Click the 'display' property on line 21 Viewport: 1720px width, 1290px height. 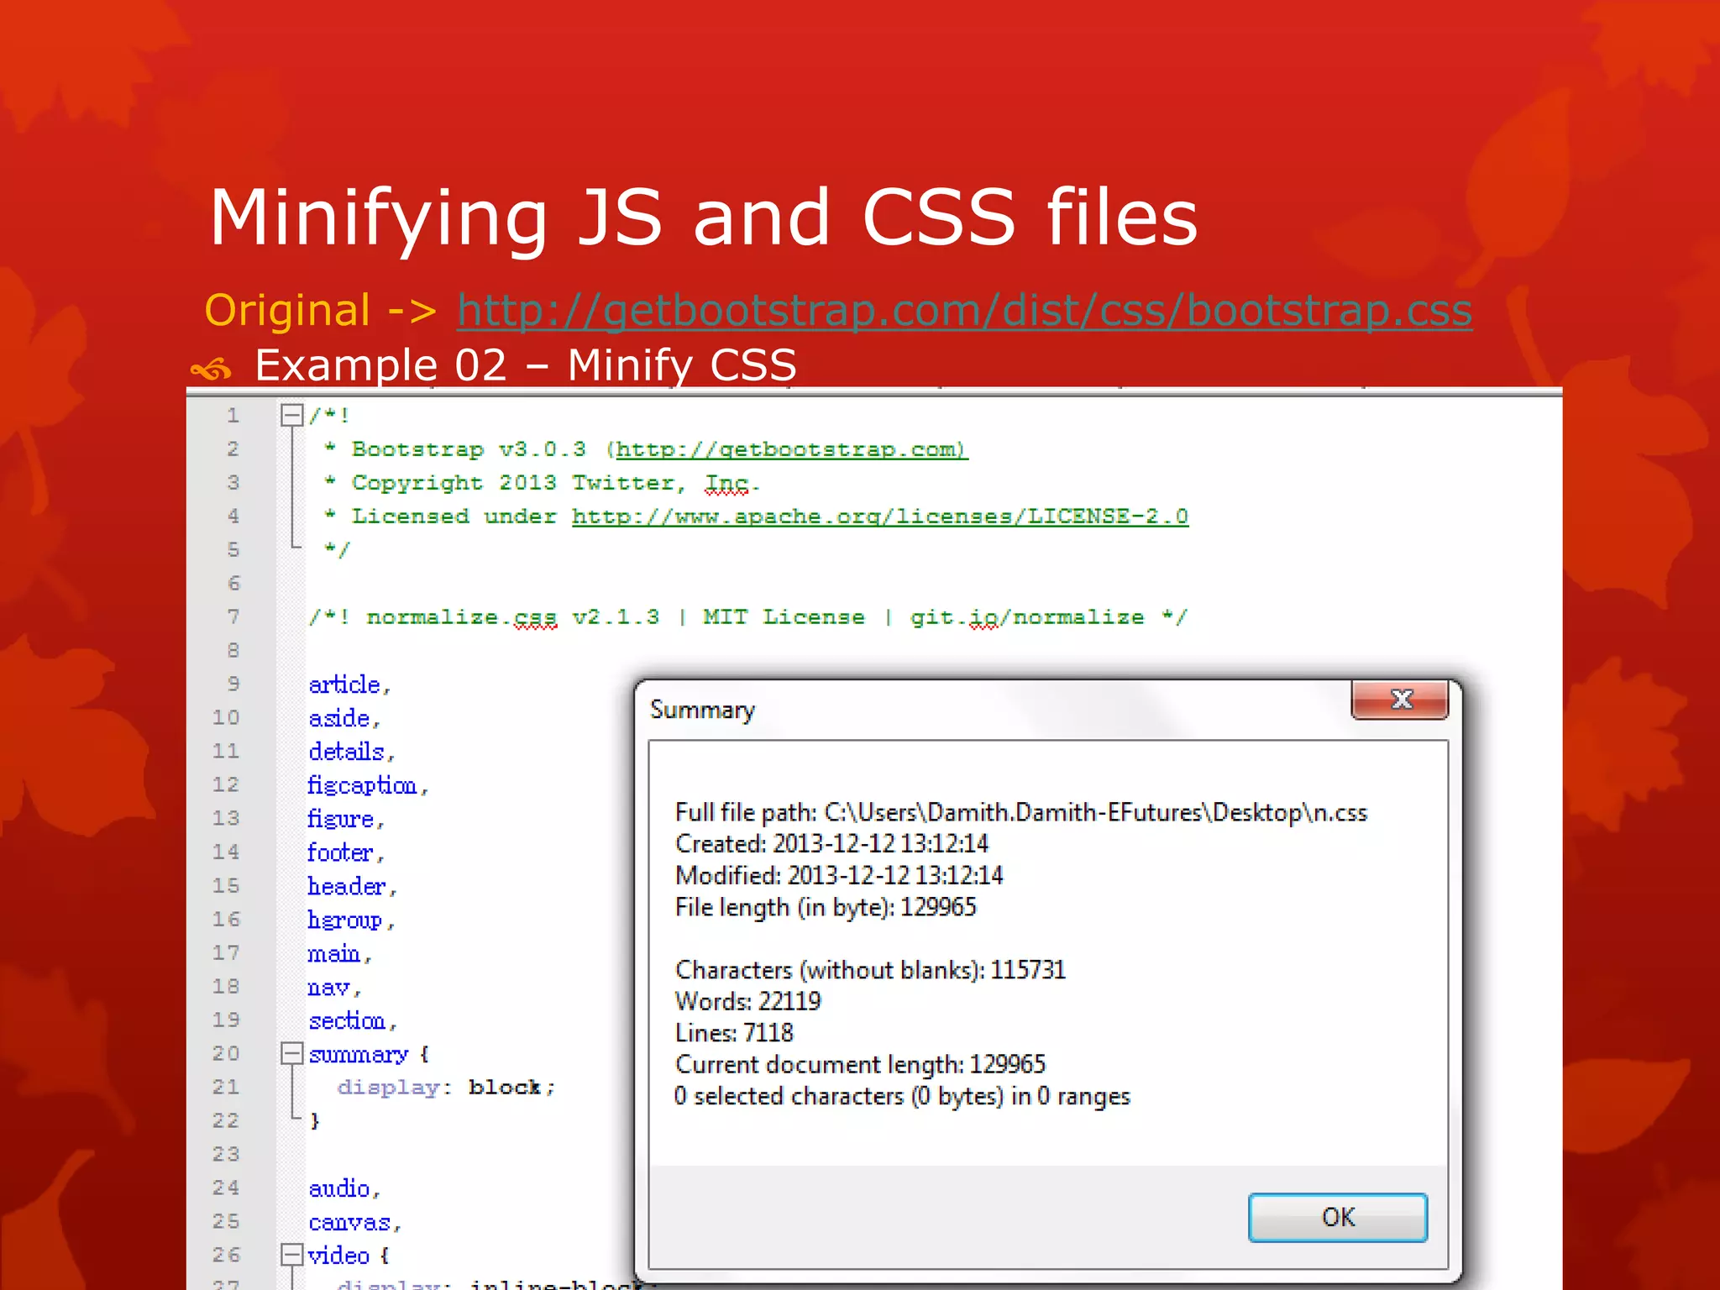point(388,1088)
